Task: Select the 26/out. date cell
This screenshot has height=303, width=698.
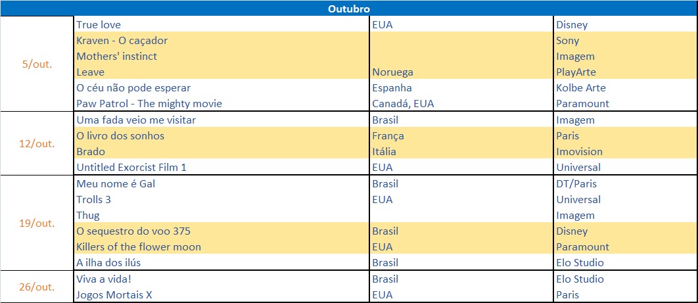Action: 37,287
